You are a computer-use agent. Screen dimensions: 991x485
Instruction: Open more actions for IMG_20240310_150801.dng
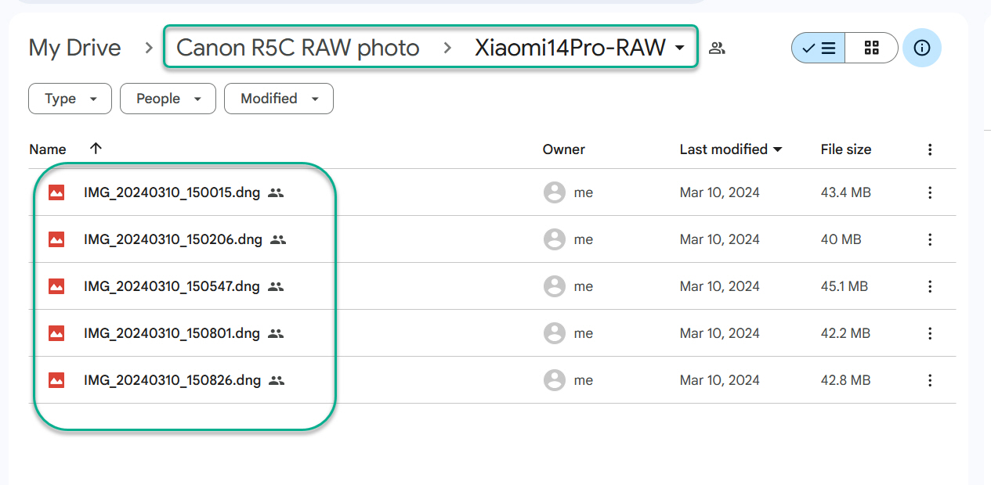click(930, 333)
